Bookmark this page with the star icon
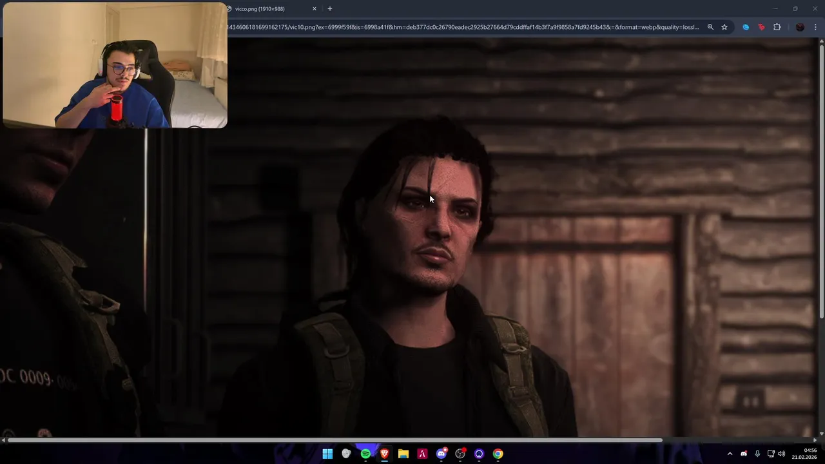Screen dimensions: 825x464 pos(724,27)
